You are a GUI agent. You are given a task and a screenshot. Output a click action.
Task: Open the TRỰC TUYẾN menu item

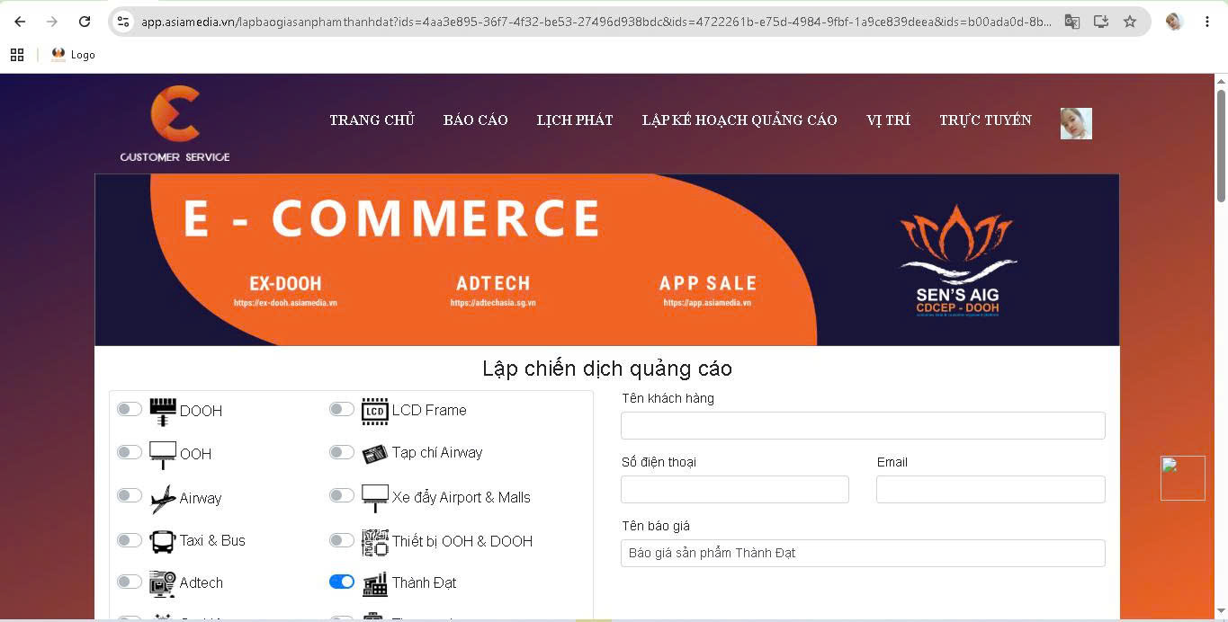(x=985, y=120)
